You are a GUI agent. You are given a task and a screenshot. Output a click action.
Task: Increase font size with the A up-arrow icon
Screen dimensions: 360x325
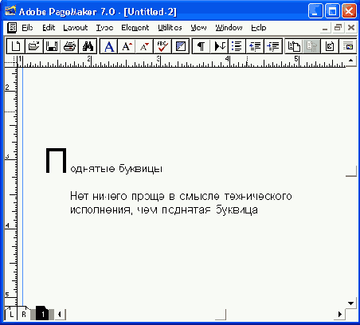point(127,46)
